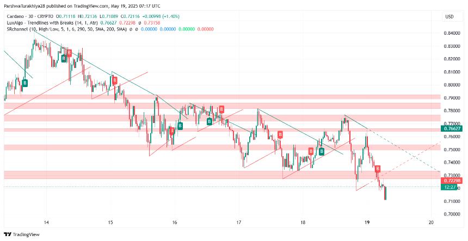Click the close value C0.72116
Image resolution: width=468 pixels, height=241 pixels.
pos(130,16)
